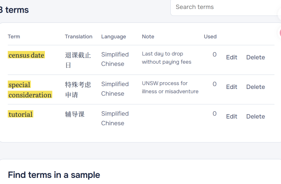
Task: Click Simplified Chinese in special consideration row
Action: point(115,89)
